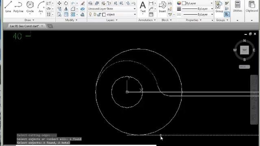
Task: Select the Text annotation tool
Action: 143,7
